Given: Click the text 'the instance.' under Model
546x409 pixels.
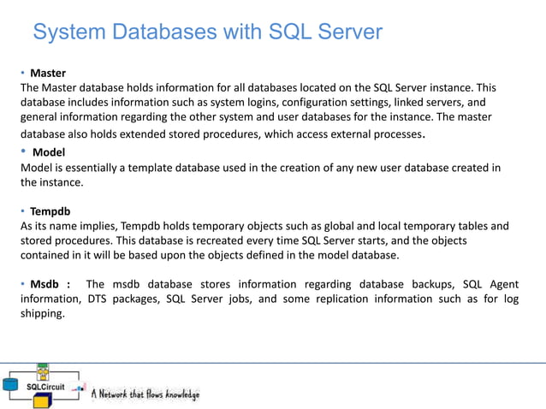Looking at the screenshot, I should 52,182.
